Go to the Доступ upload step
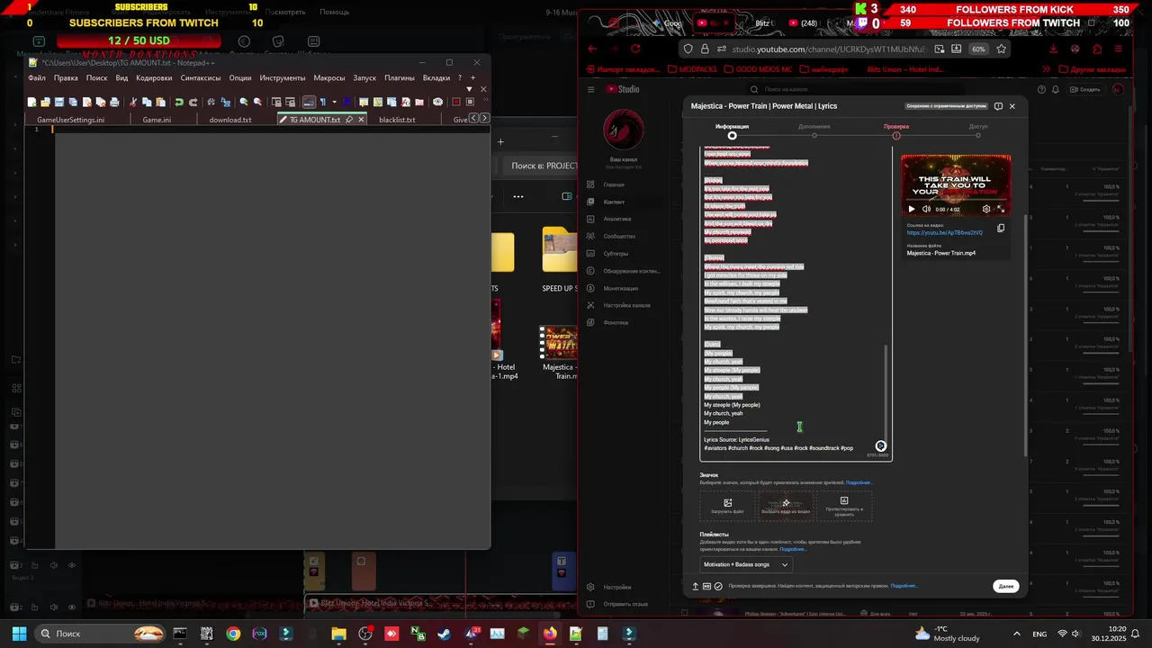1152x648 pixels. tap(978, 130)
